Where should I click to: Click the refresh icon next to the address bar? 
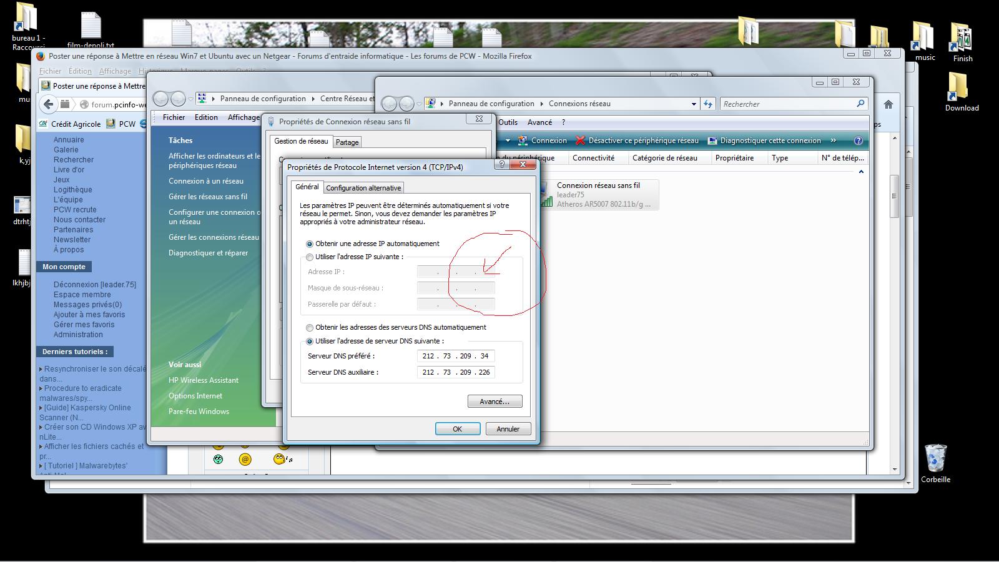(708, 104)
